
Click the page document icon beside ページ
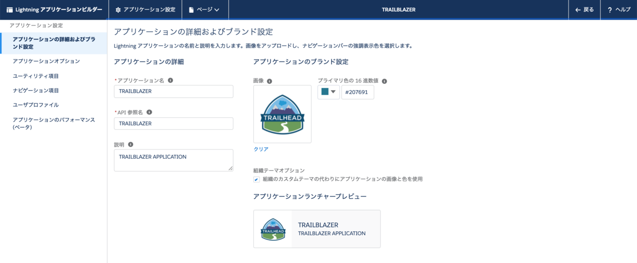tap(191, 10)
